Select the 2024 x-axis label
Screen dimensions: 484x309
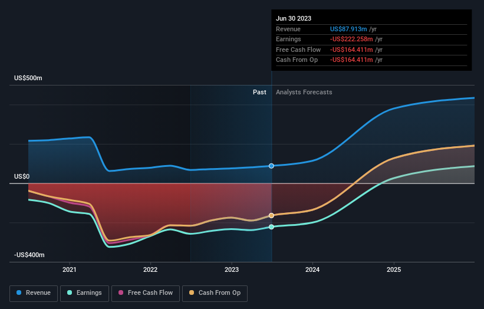tap(312, 269)
